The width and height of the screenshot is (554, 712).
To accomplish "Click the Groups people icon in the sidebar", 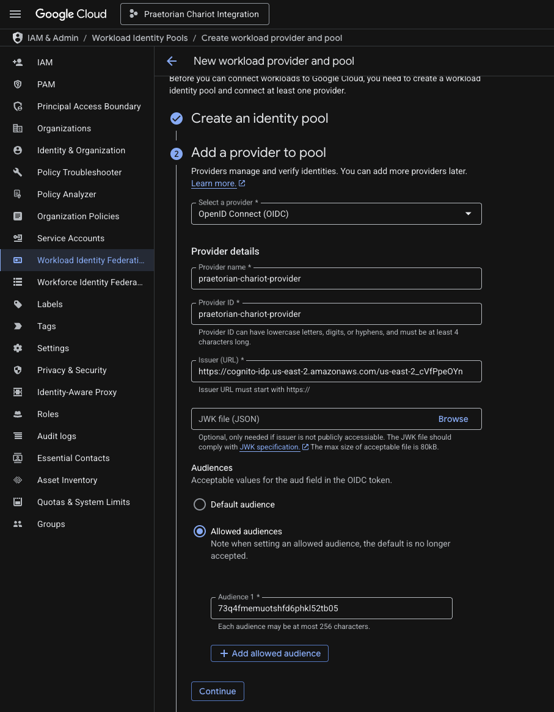I will pyautogui.click(x=18, y=524).
